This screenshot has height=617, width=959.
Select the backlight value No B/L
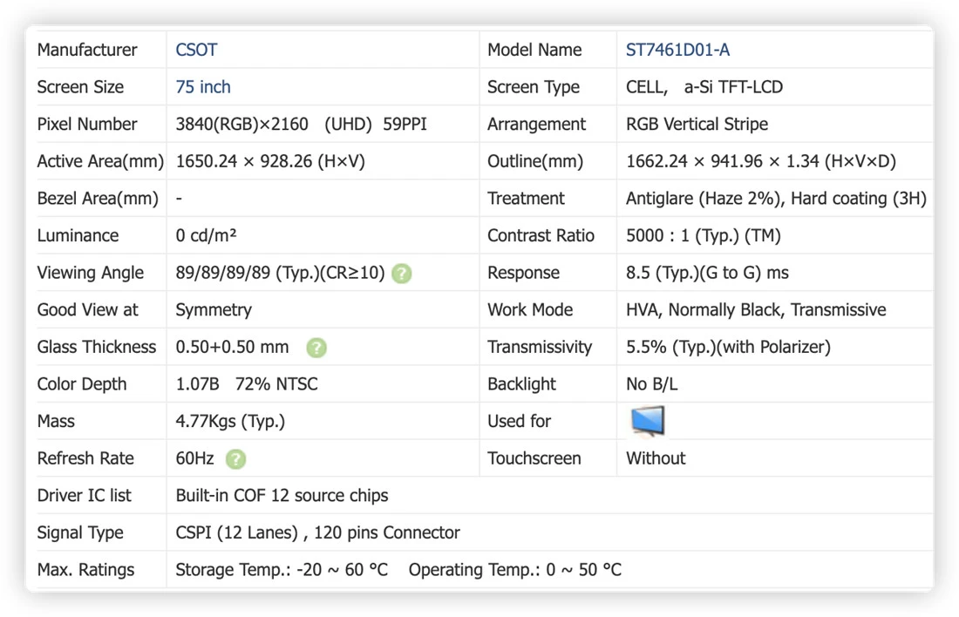(x=651, y=384)
